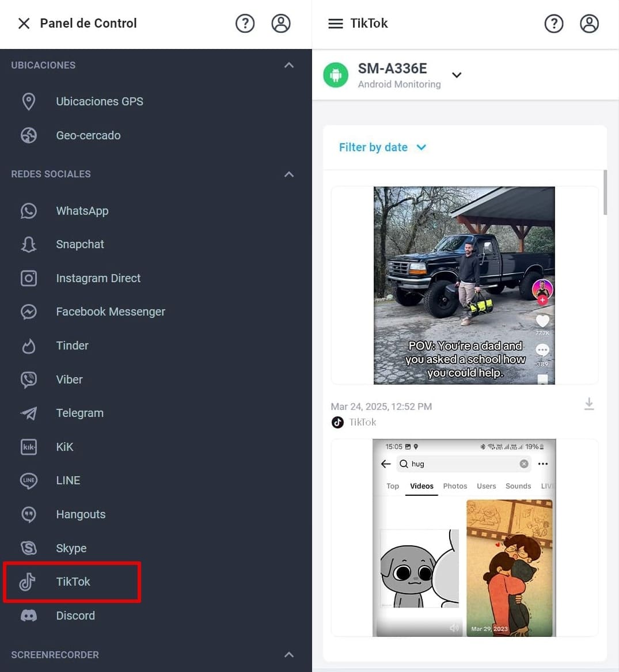
Task: Collapse the UBICACIONES section
Action: (x=289, y=65)
